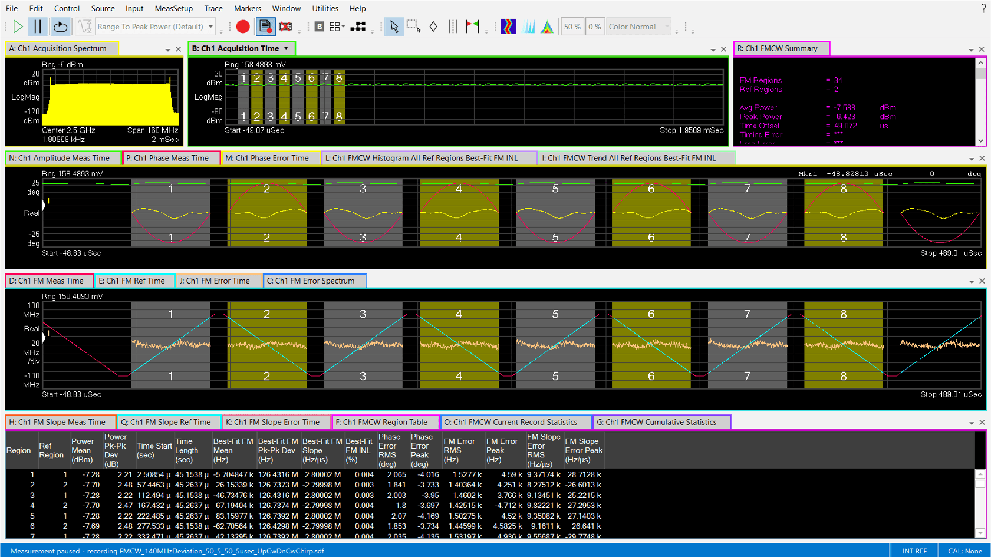Open recording playback with highlighted document icon
This screenshot has height=557, width=991.
click(x=264, y=27)
